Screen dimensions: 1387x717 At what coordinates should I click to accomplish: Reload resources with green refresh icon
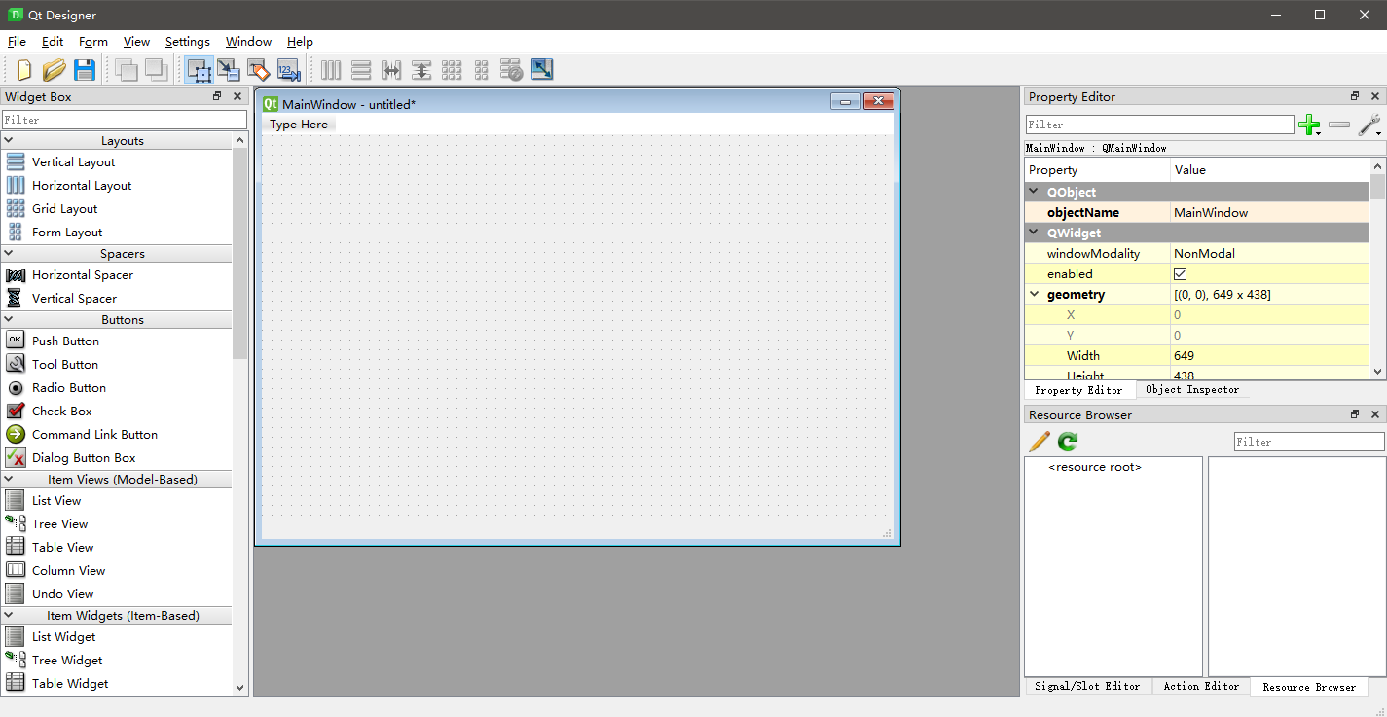(x=1068, y=442)
